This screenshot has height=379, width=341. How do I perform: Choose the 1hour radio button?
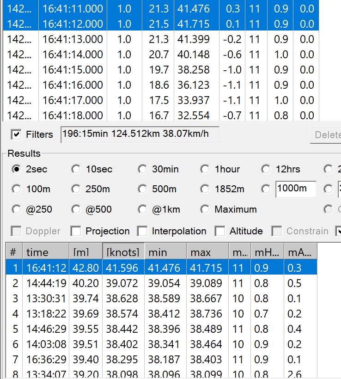pos(205,169)
